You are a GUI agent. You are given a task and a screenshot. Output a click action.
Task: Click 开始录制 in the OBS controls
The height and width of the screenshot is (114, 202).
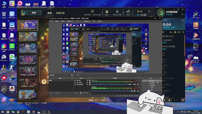click(152, 83)
